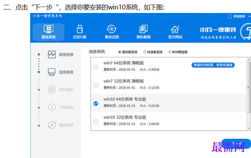This screenshot has height=158, width=251.
Task: Click the 在线咨询 link text
Action: (x=239, y=16)
